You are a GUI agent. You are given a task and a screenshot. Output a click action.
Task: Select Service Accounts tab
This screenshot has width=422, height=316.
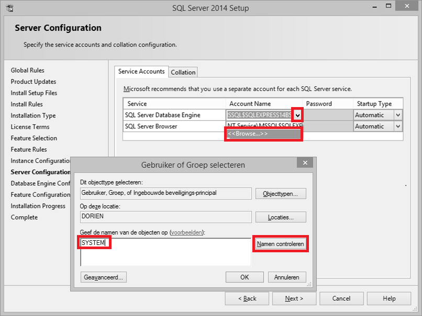141,72
